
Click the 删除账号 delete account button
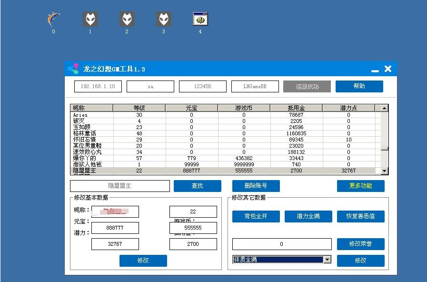pos(256,186)
